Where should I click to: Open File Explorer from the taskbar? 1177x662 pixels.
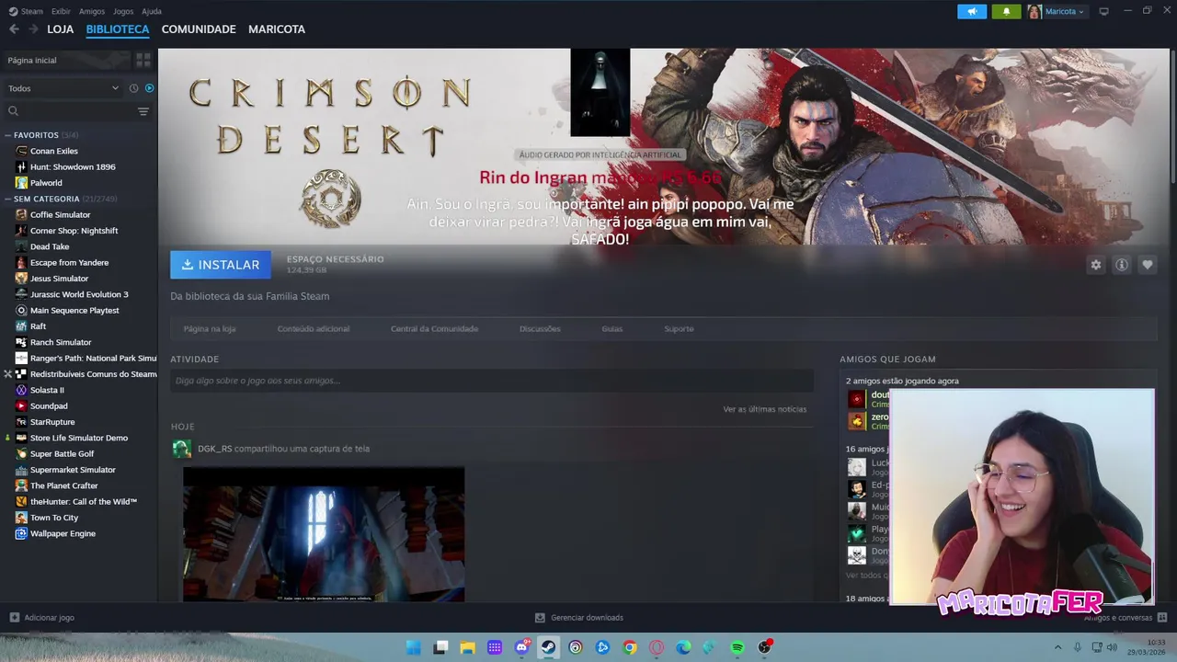[x=467, y=647]
